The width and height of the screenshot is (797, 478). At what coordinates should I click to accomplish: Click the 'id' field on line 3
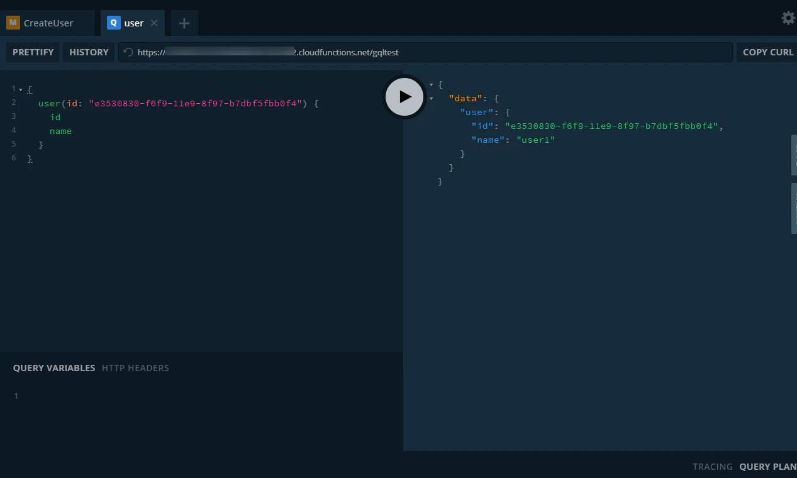pyautogui.click(x=55, y=117)
